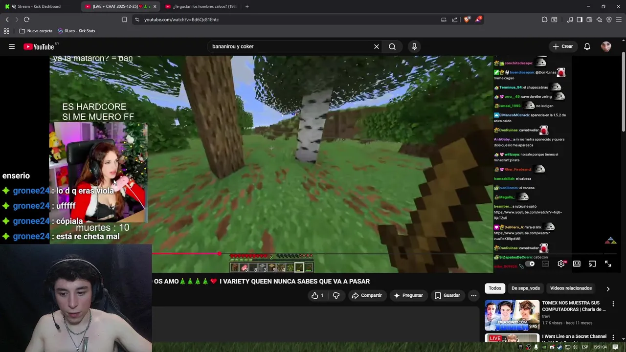Cast the video to a TV

tap(592, 264)
